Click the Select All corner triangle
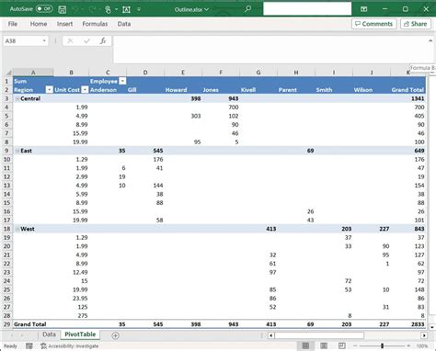 (8, 73)
